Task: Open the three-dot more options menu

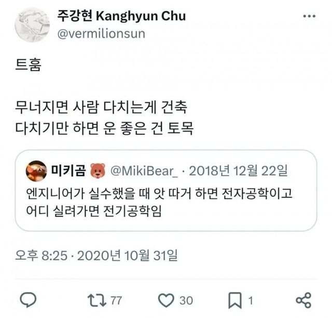Action: pyautogui.click(x=309, y=16)
